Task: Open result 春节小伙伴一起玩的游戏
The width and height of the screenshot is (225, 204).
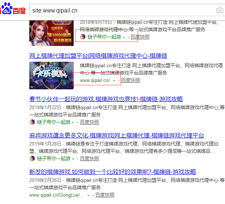Action: [x=106, y=99]
